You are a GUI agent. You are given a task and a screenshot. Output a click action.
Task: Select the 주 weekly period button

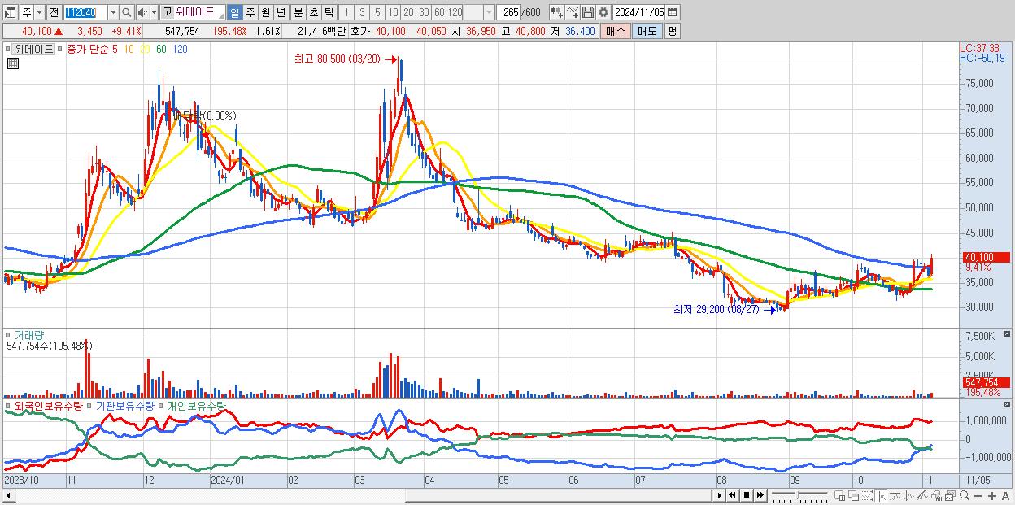point(250,12)
